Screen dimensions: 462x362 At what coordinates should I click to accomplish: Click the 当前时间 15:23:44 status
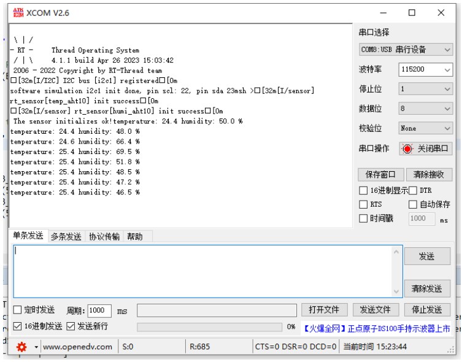375,347
